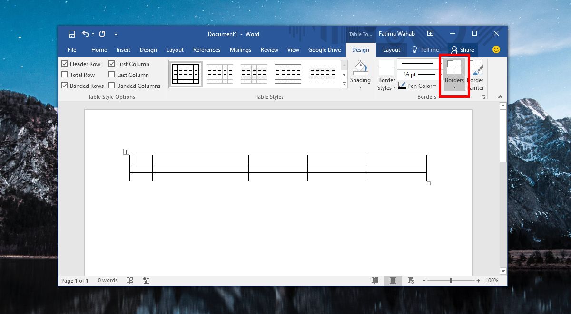Redo the last action
Screen dimensions: 571x314
tap(101, 34)
